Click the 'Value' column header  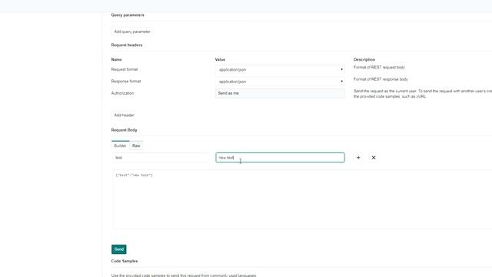221,60
